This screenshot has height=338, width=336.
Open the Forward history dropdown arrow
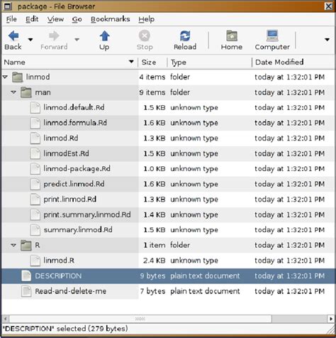tap(77, 40)
